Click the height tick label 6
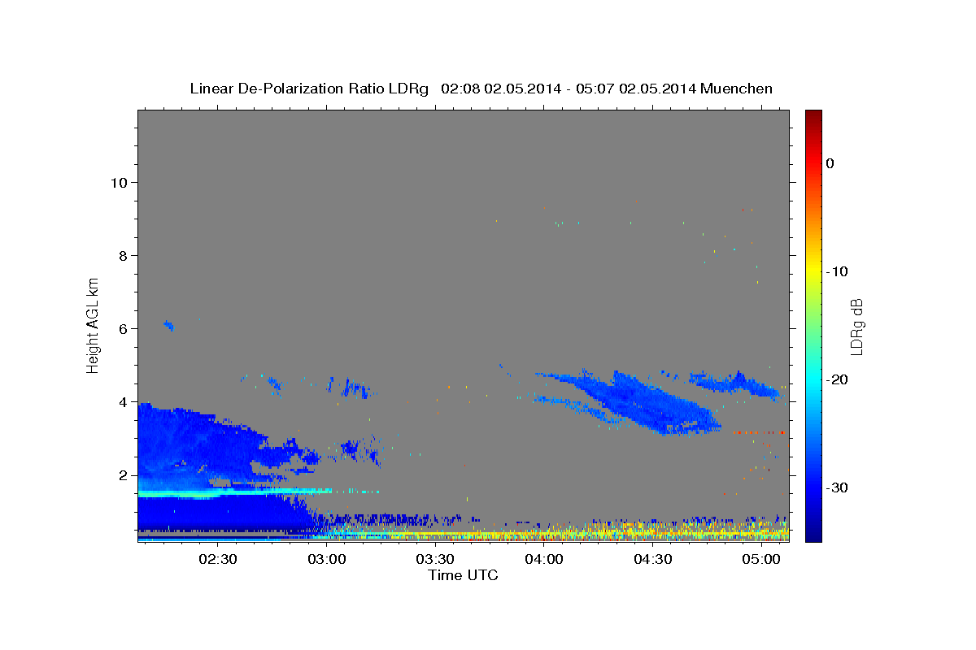 point(122,328)
